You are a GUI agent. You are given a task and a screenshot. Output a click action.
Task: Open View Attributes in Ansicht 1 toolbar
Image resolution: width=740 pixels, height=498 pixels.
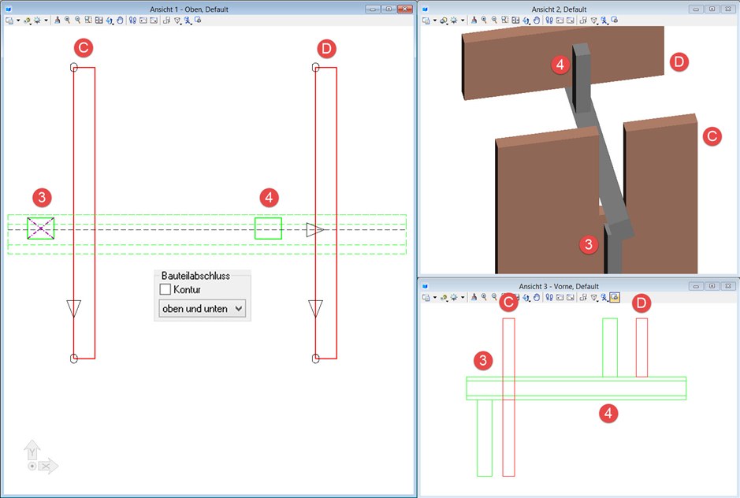(x=9, y=20)
